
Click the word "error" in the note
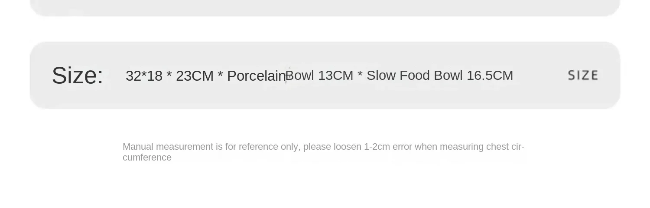pos(403,147)
